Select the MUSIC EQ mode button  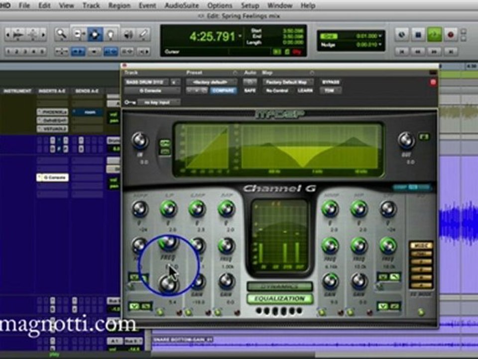click(421, 246)
